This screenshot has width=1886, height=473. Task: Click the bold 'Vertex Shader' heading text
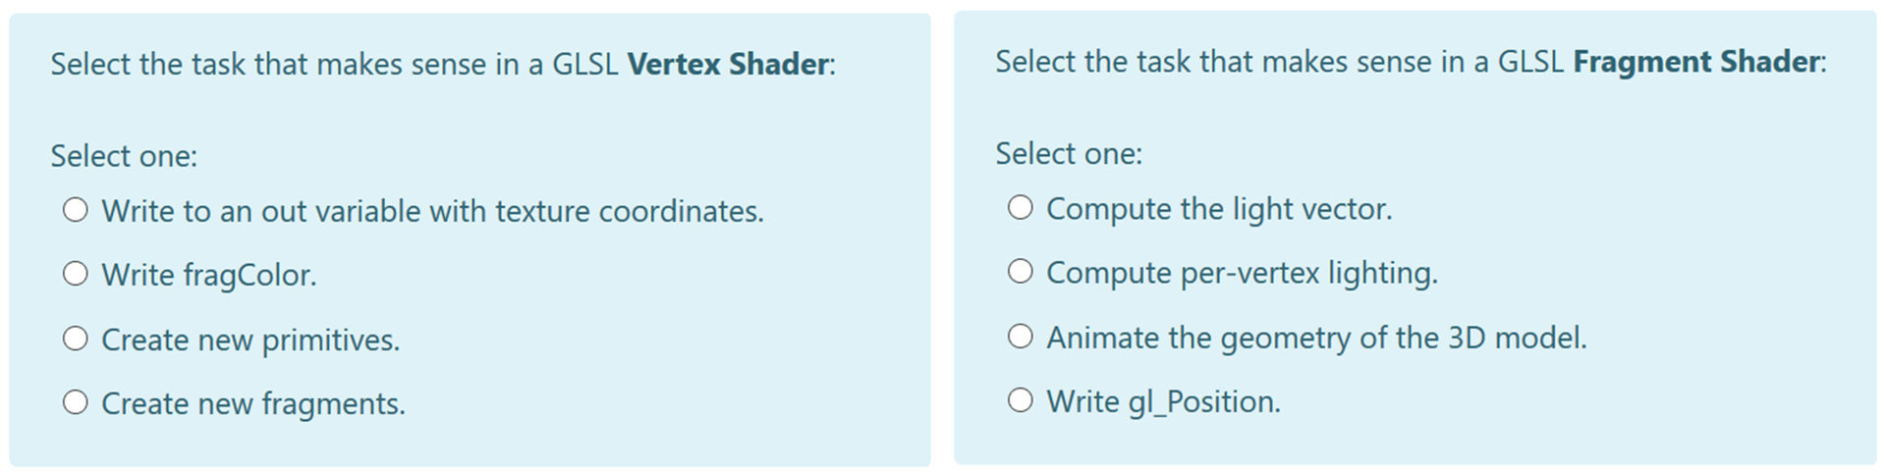[x=728, y=64]
